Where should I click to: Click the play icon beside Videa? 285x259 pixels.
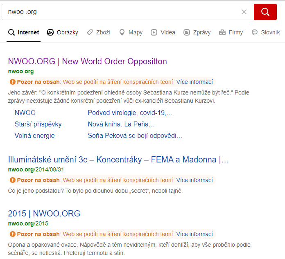154,32
